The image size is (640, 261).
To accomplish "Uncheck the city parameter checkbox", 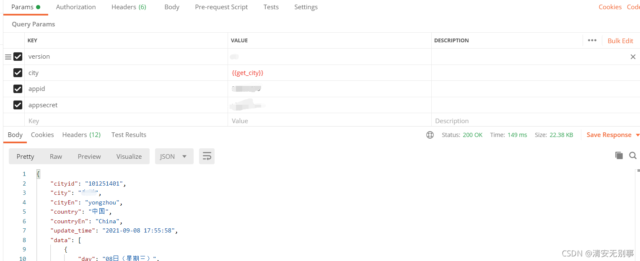I will click(18, 73).
